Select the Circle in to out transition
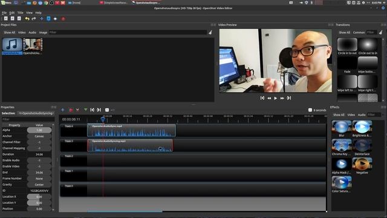 347,46
